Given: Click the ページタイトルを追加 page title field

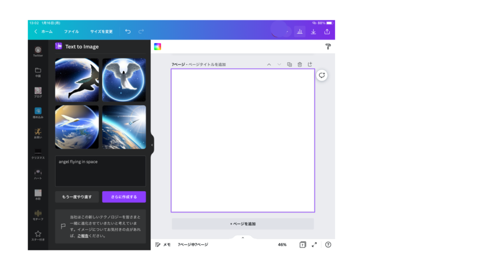Looking at the screenshot, I should click(207, 64).
